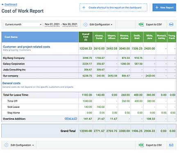Click the Grand Total label
The height and width of the screenshot is (153, 179).
[68, 131]
